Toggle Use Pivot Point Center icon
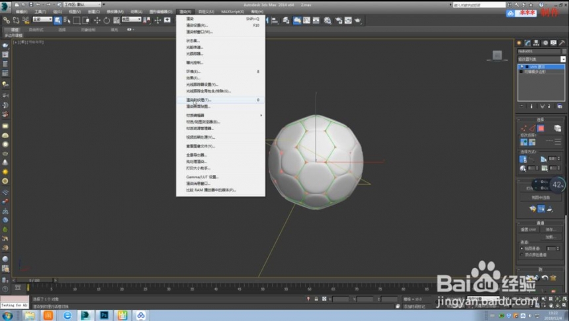 [x=147, y=20]
